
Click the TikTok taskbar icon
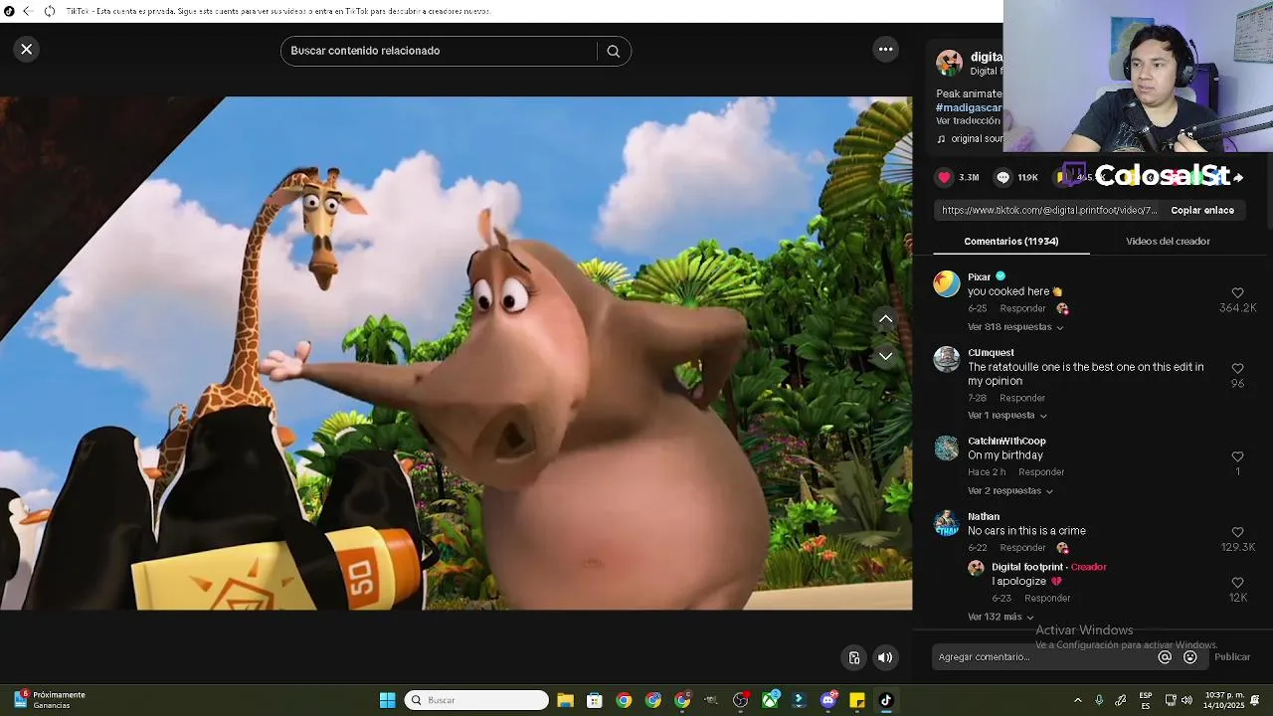pos(886,700)
